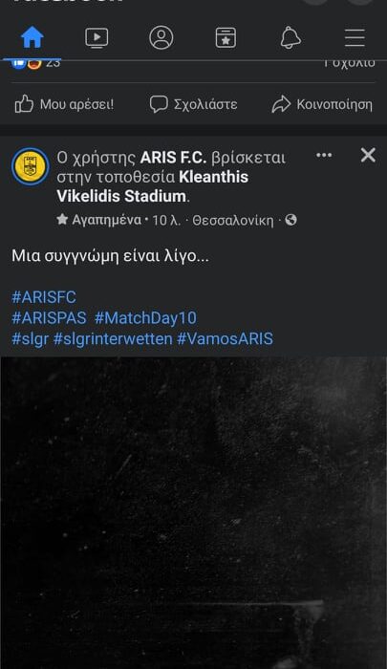The height and width of the screenshot is (669, 387).
Task: Open the Kleanthis Vikelidis Stadium location link
Action: 152,186
